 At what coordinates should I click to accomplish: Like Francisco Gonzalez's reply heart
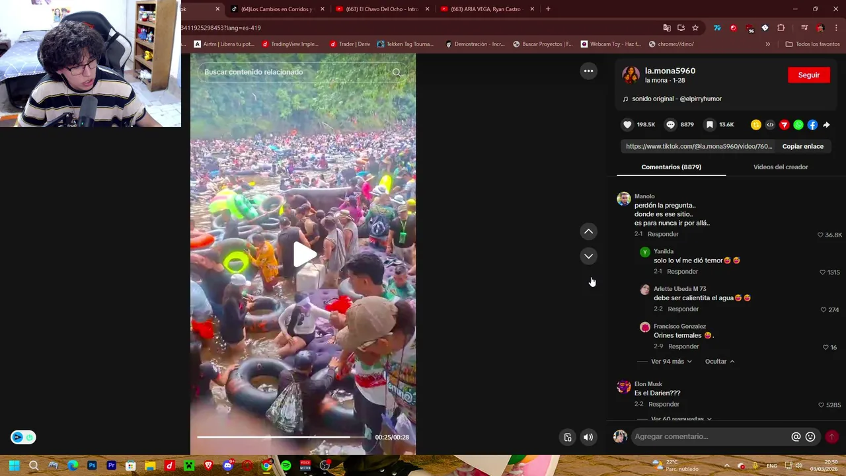(826, 347)
